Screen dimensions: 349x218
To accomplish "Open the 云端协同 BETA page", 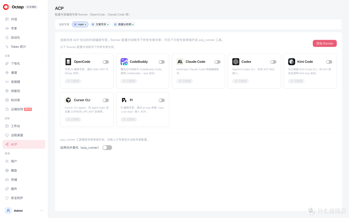I will tap(24, 109).
